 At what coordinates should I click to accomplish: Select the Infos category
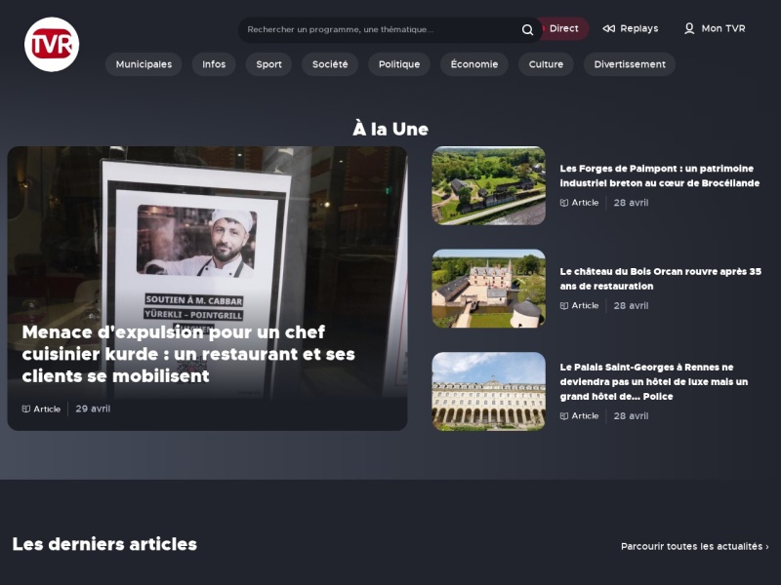(x=214, y=64)
